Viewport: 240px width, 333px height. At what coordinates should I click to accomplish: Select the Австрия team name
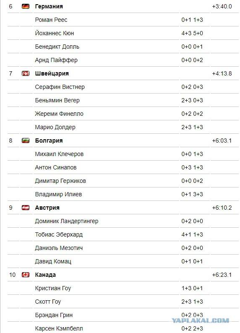[47, 208]
